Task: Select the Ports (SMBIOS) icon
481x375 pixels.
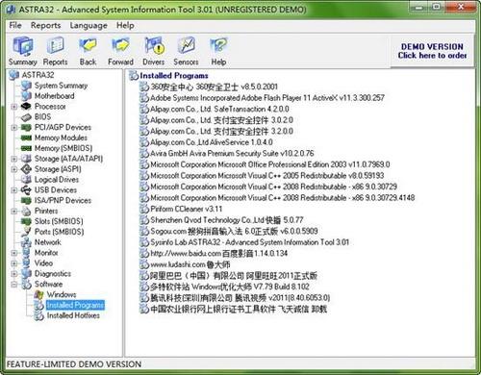Action: point(26,232)
